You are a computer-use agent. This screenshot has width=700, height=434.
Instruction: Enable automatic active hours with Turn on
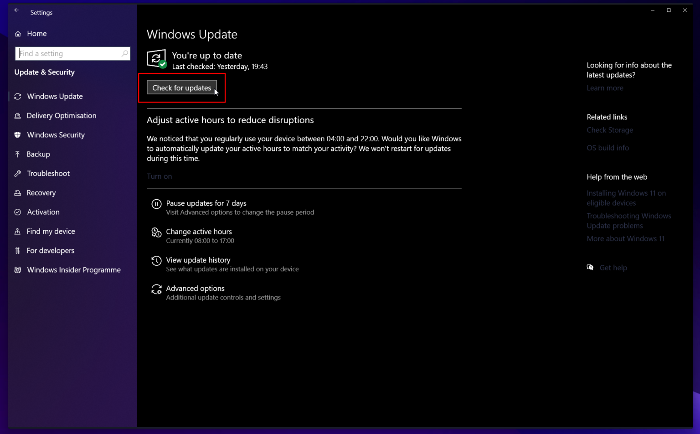pos(159,176)
